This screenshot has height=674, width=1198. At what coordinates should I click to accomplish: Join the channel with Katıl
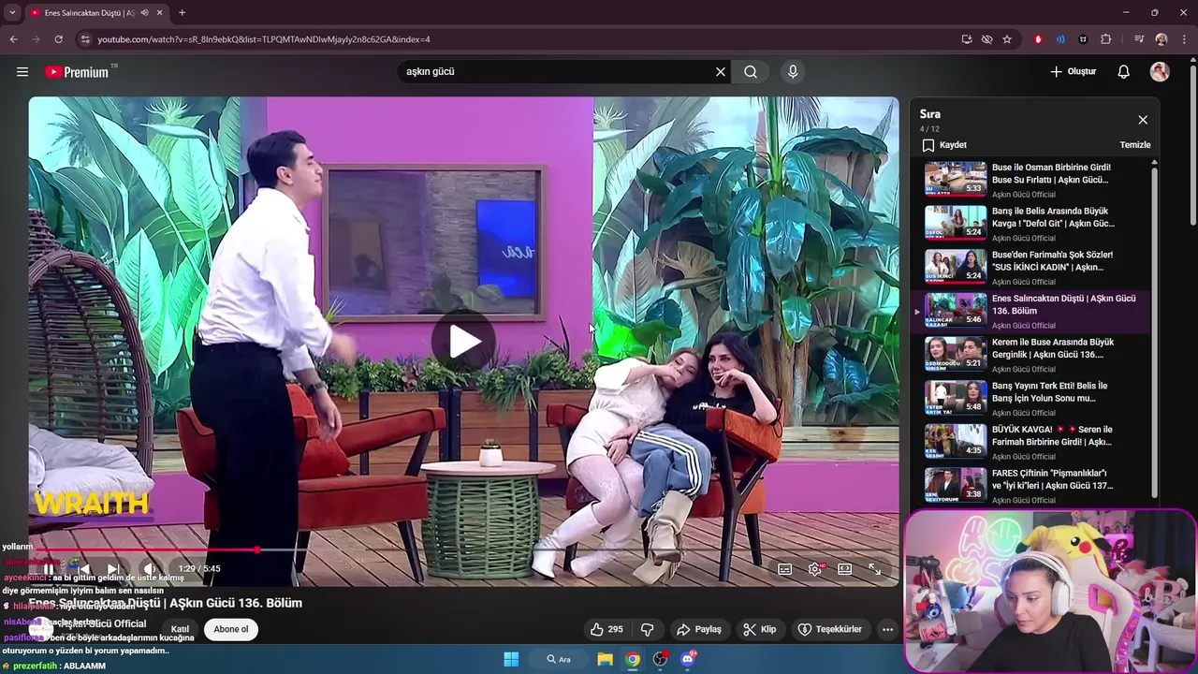tap(181, 629)
